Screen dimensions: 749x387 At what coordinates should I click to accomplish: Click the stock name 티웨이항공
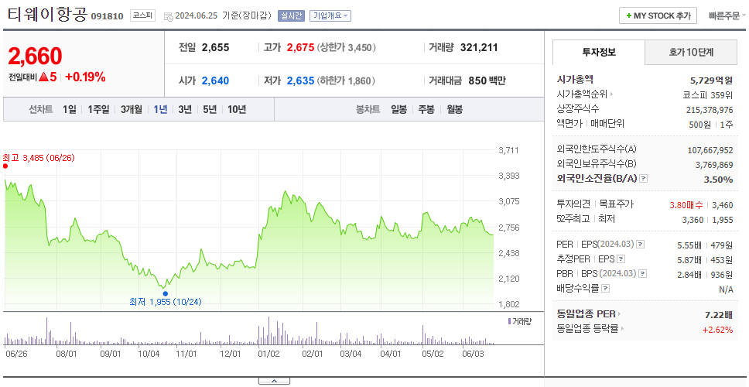point(47,15)
